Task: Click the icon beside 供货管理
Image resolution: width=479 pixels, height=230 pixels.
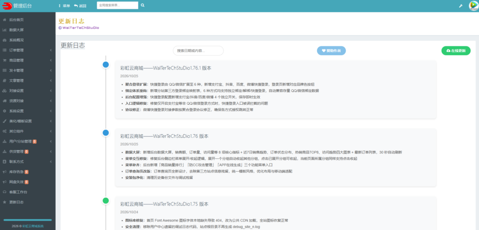Action: click(4, 151)
